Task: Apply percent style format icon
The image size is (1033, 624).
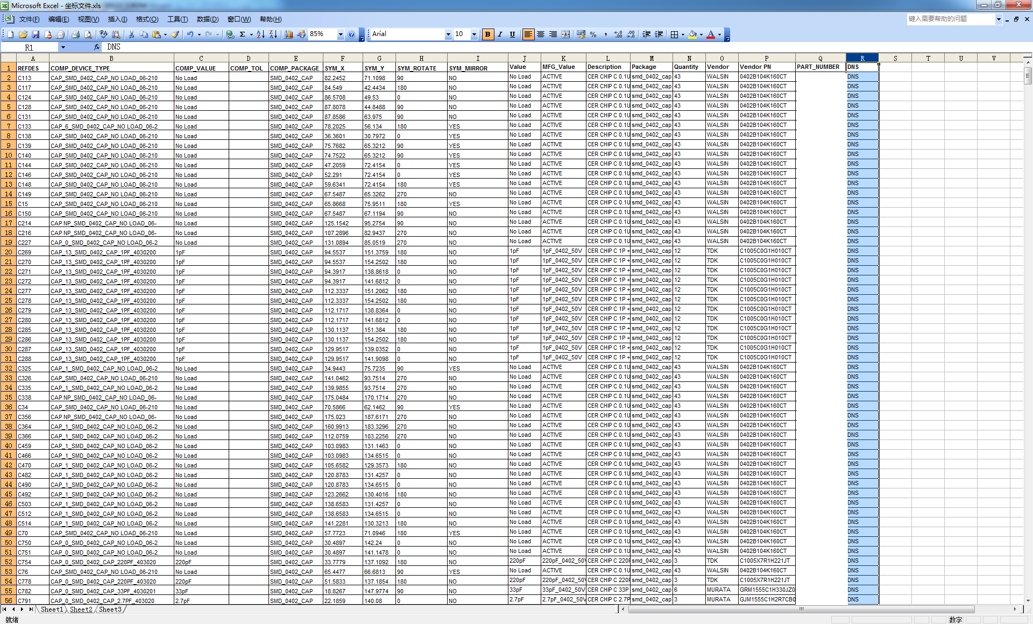Action: tap(593, 34)
